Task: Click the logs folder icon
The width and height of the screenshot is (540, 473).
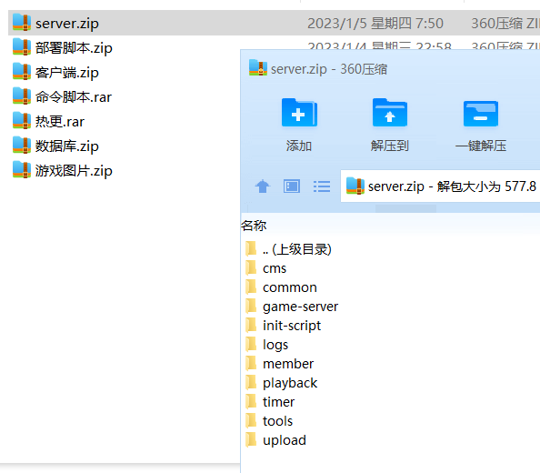Action: click(251, 344)
